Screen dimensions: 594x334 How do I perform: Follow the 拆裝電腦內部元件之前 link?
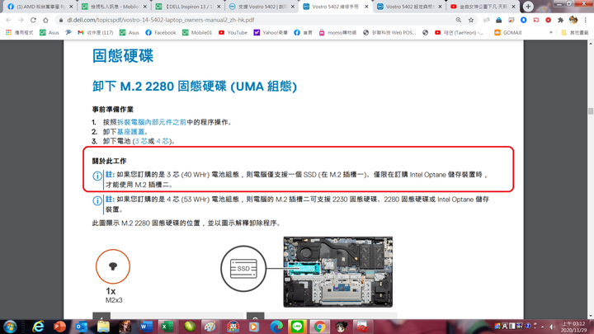point(152,122)
